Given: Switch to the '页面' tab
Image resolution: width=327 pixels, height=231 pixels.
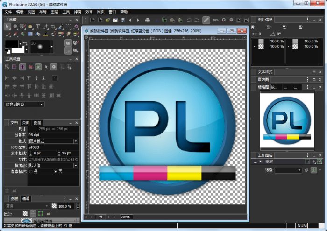Looking at the screenshot, I should [x=26, y=123].
